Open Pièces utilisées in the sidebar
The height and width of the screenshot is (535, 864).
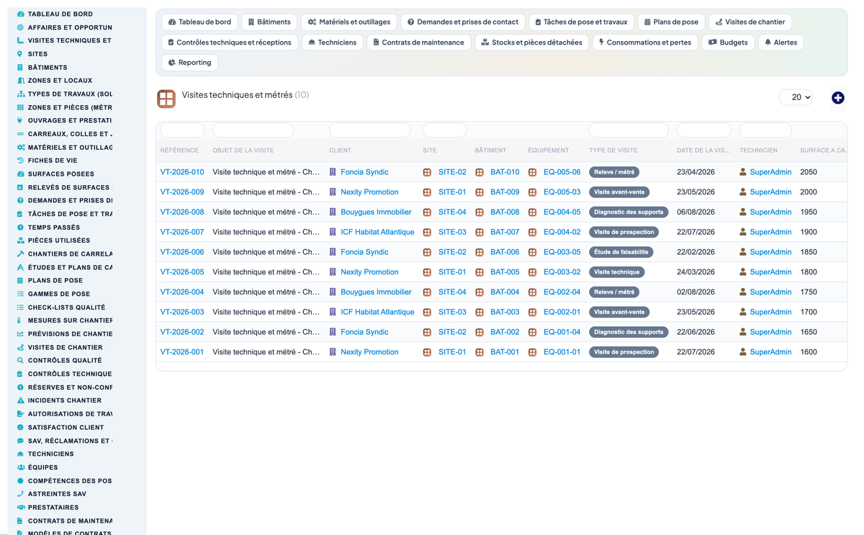click(x=59, y=240)
